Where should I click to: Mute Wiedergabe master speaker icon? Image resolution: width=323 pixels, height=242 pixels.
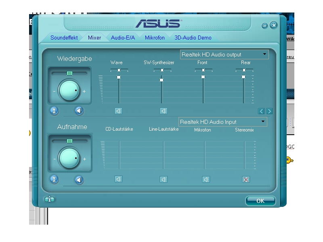click(79, 111)
